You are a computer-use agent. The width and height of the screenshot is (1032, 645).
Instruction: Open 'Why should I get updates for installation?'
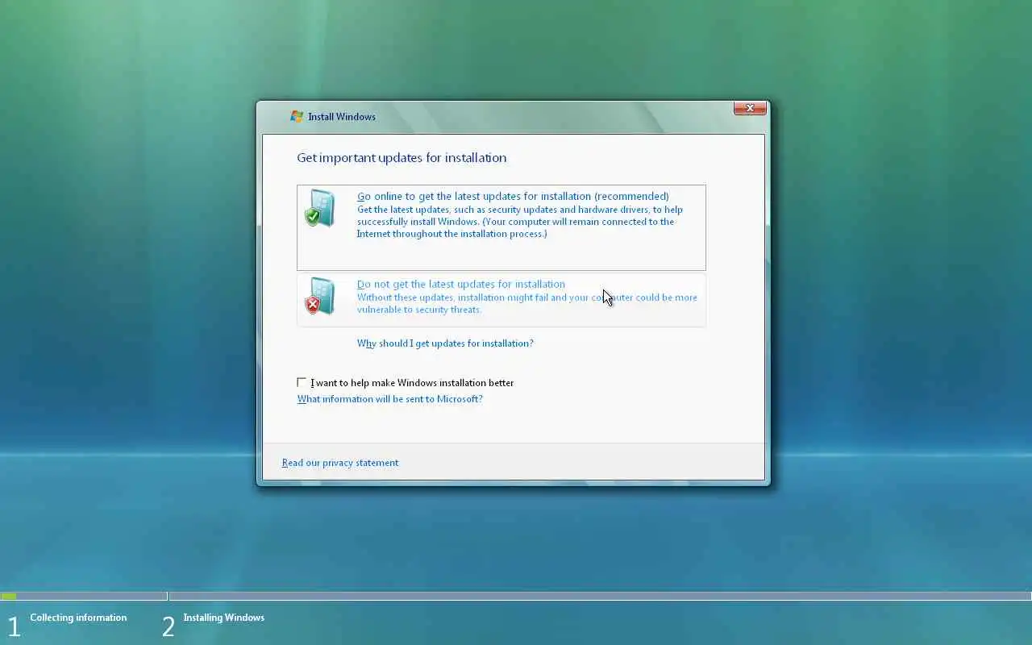(x=445, y=343)
